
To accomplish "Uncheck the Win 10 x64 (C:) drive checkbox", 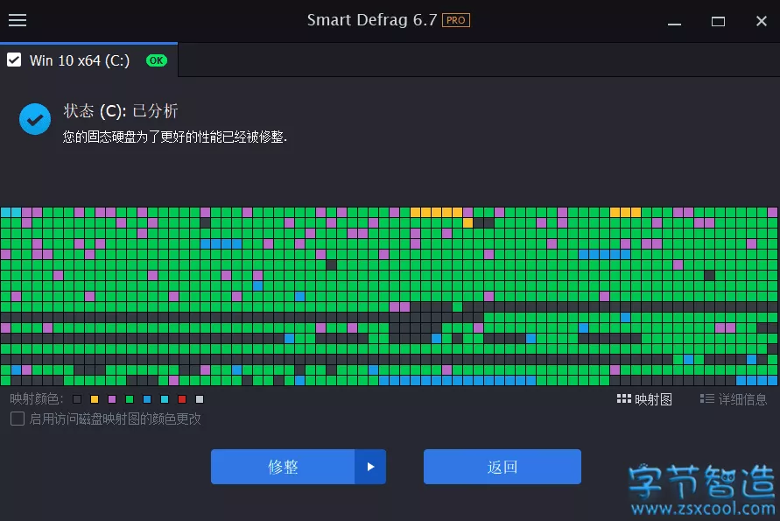I will (x=14, y=60).
